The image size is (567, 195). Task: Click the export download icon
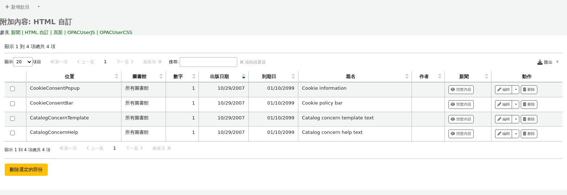(x=540, y=62)
